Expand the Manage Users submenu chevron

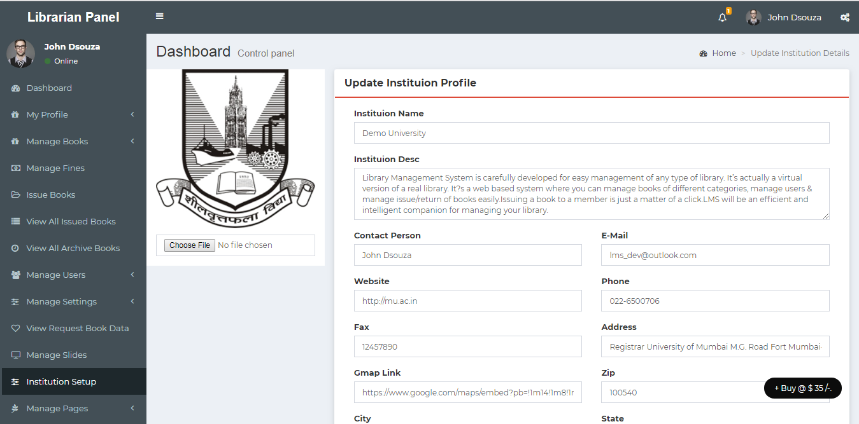pos(132,275)
